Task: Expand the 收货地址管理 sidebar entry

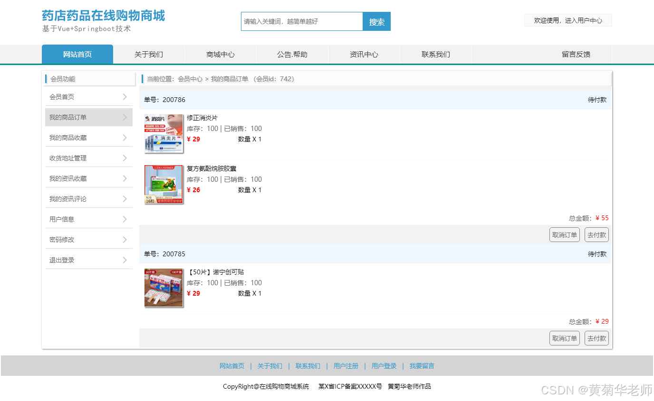Action: (x=88, y=158)
